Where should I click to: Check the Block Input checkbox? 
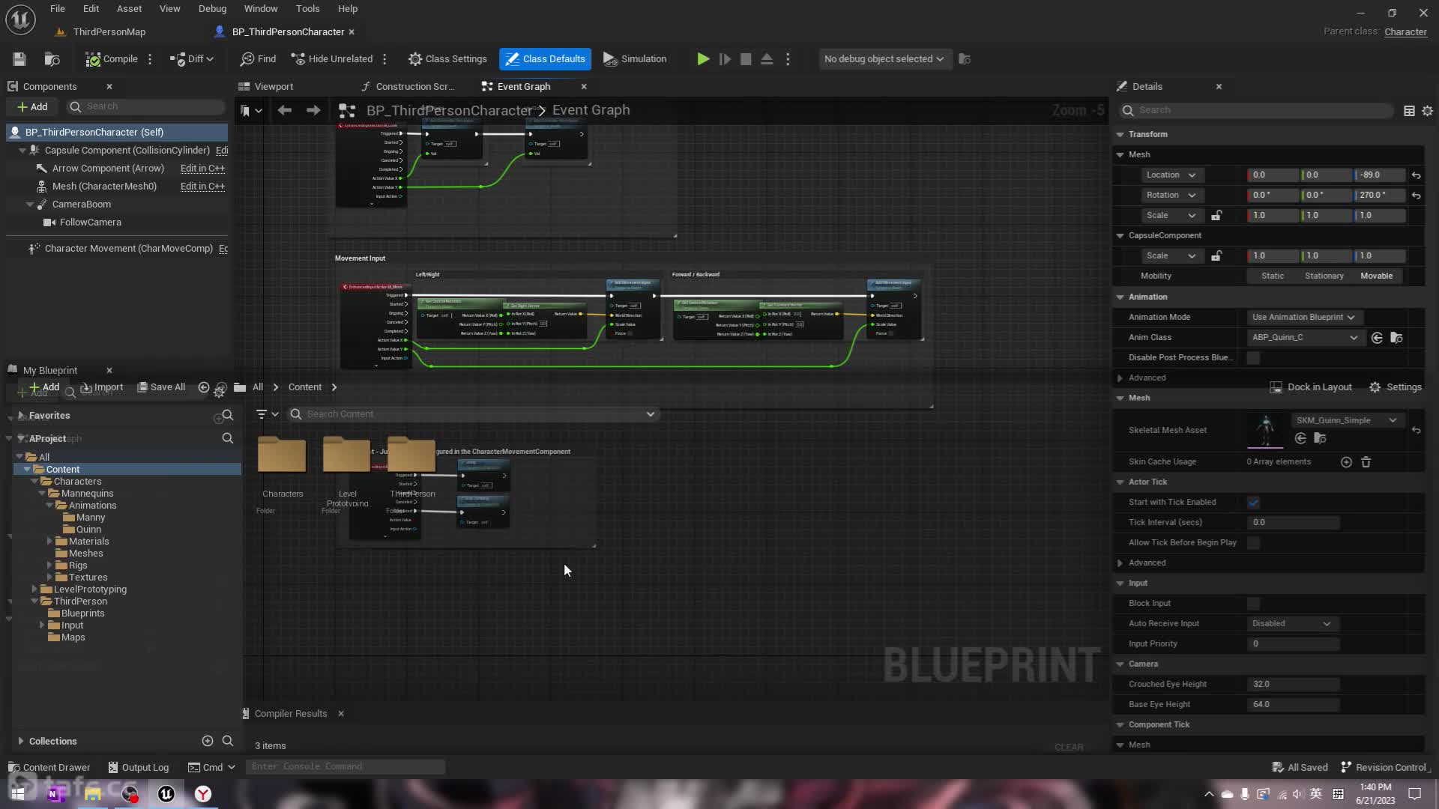(1253, 604)
